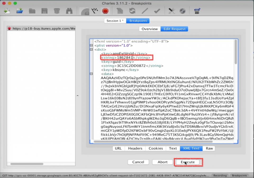
Task: Click the trash can Clear Session icon
Action: point(57,11)
